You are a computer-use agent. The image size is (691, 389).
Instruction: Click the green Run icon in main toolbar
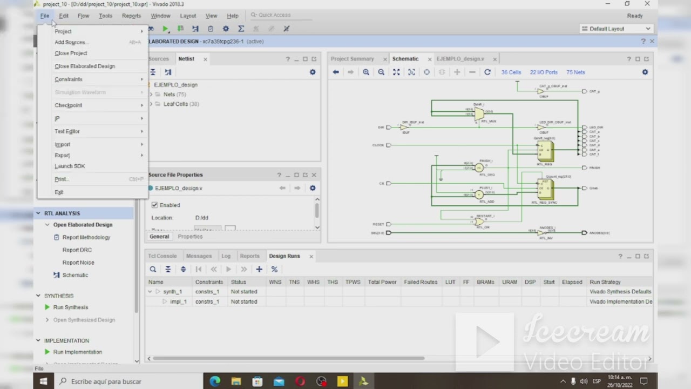165,29
